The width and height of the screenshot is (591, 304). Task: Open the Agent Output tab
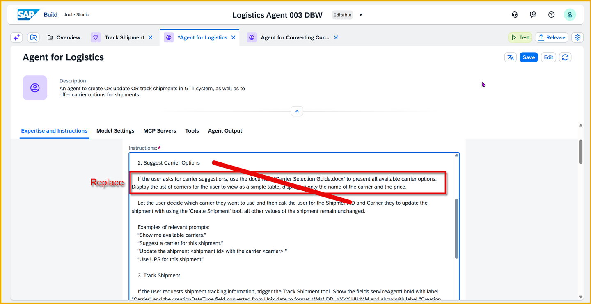pos(225,131)
